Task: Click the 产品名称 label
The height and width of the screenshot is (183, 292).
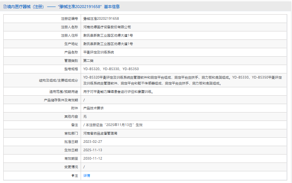Action: click(71, 52)
